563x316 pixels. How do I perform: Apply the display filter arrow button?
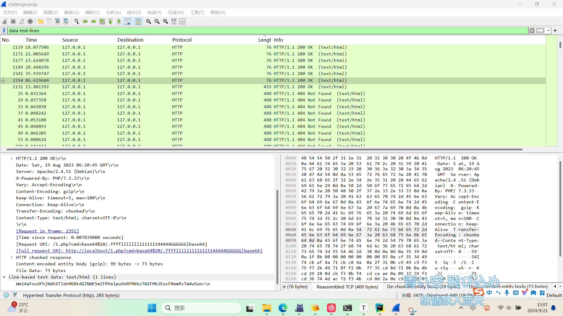point(540,30)
